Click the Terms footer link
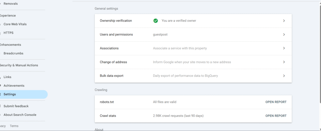 pos(14,126)
